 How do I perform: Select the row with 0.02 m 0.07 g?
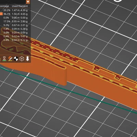[15, 36]
